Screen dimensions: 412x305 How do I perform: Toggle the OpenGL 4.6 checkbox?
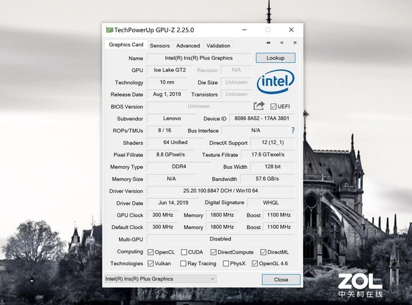(x=255, y=263)
